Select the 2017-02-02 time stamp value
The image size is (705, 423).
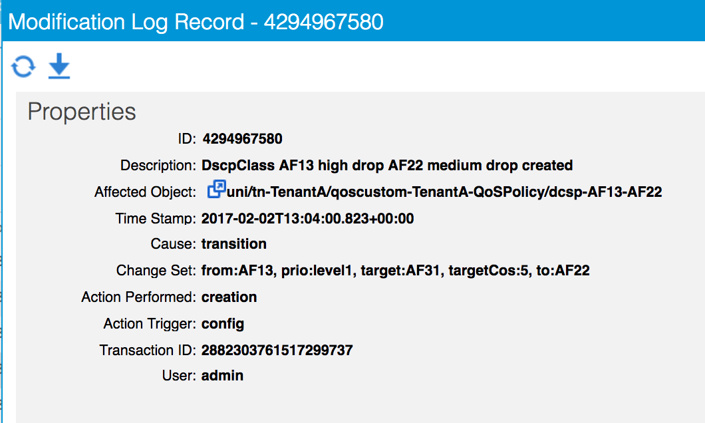coord(307,219)
